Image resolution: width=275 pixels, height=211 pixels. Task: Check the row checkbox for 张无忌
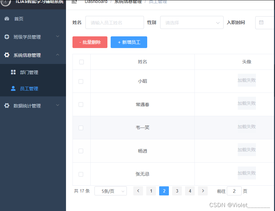(81, 174)
